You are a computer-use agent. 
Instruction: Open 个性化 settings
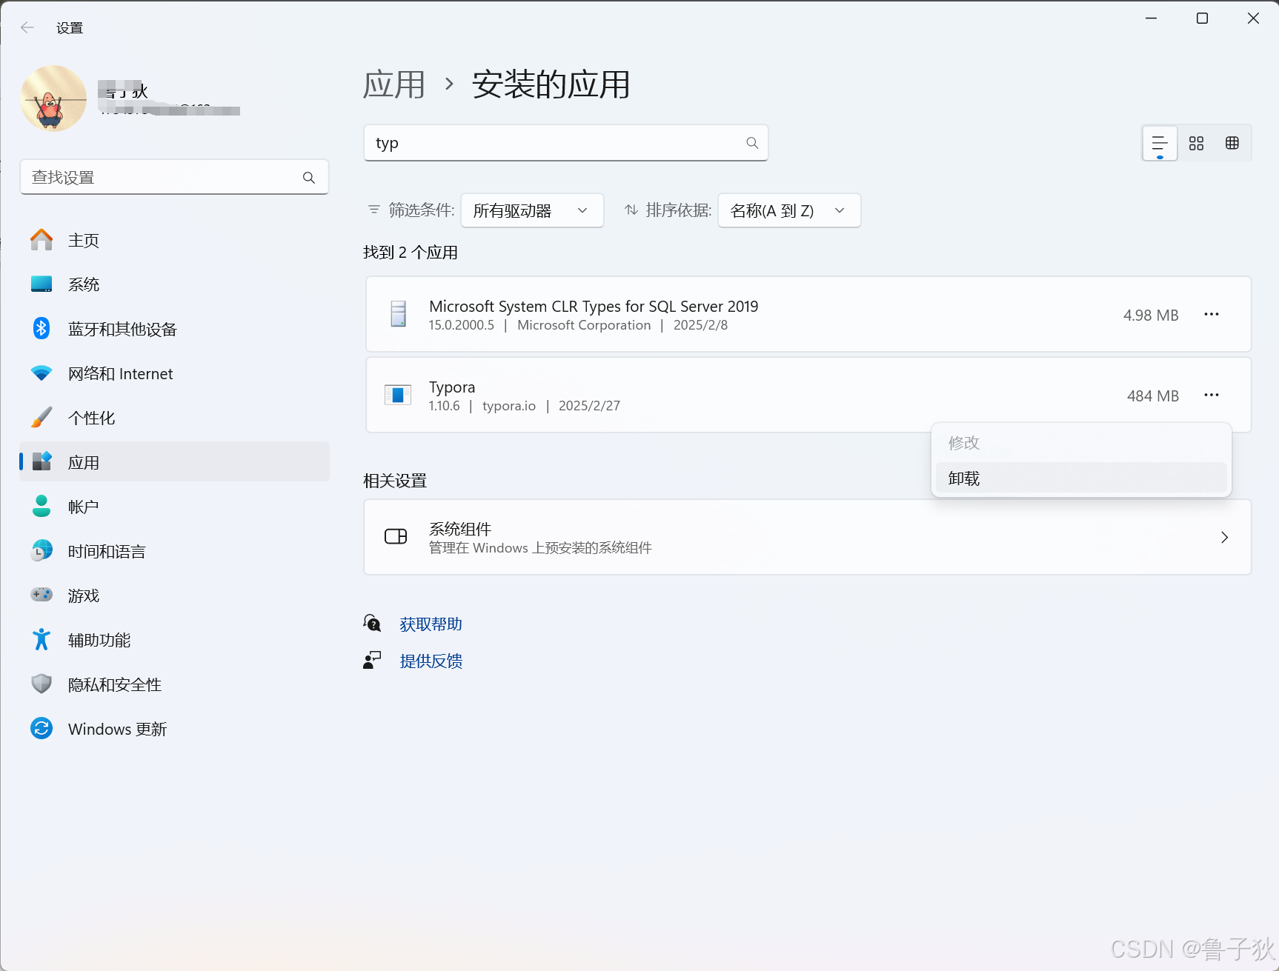point(174,418)
